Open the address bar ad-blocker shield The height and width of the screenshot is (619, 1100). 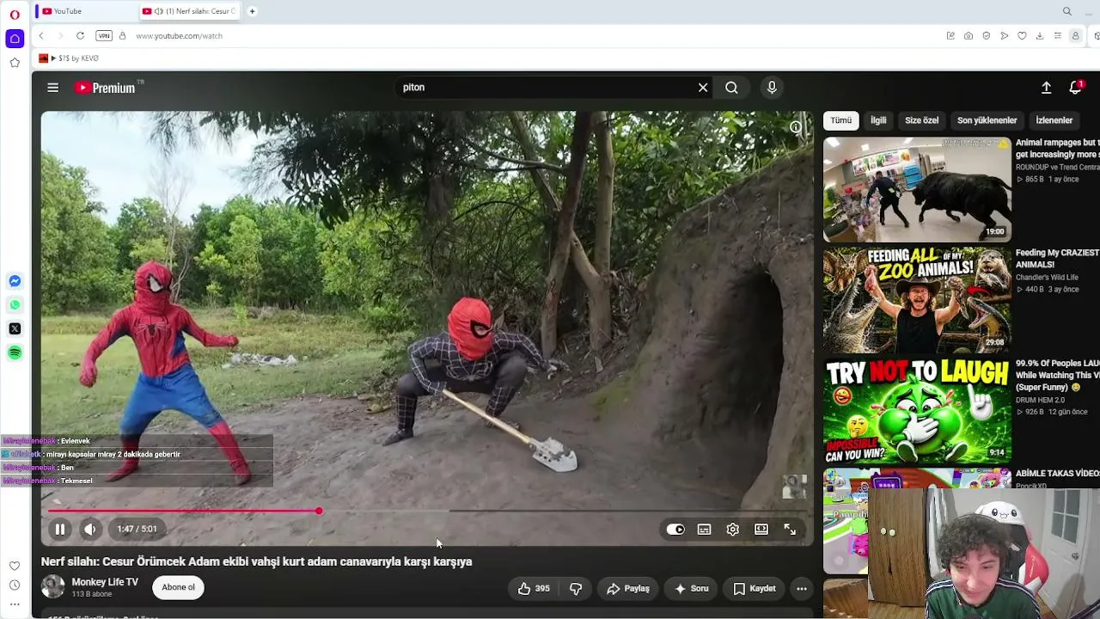pyautogui.click(x=987, y=36)
